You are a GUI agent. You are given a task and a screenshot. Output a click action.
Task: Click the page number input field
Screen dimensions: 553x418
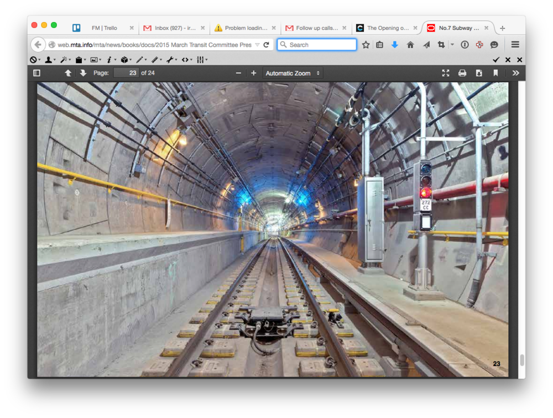click(x=126, y=72)
